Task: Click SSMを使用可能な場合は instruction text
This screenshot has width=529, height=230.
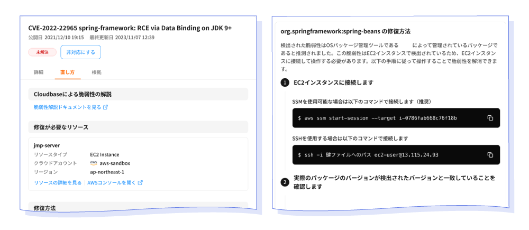Action: tap(362, 102)
